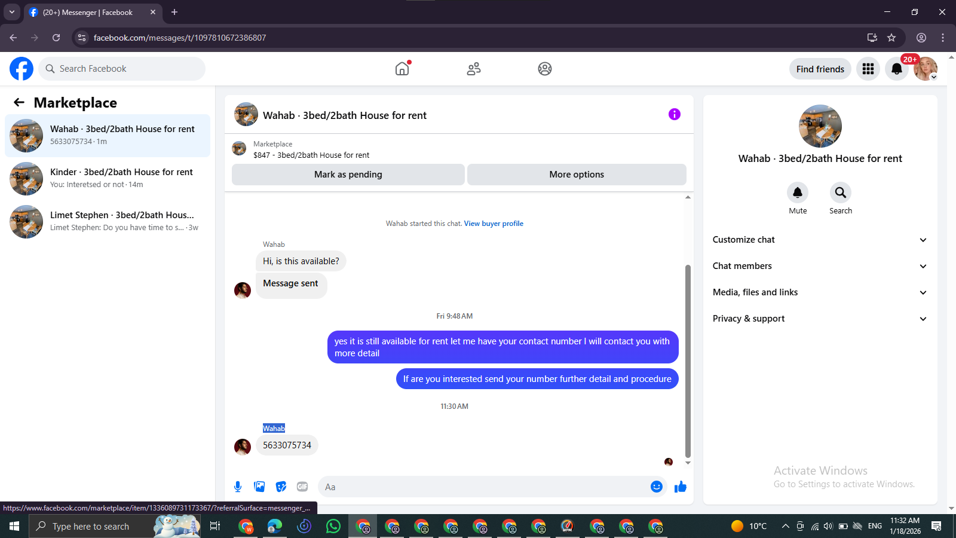Expand Customize chat section
This screenshot has height=538, width=956.
(820, 240)
